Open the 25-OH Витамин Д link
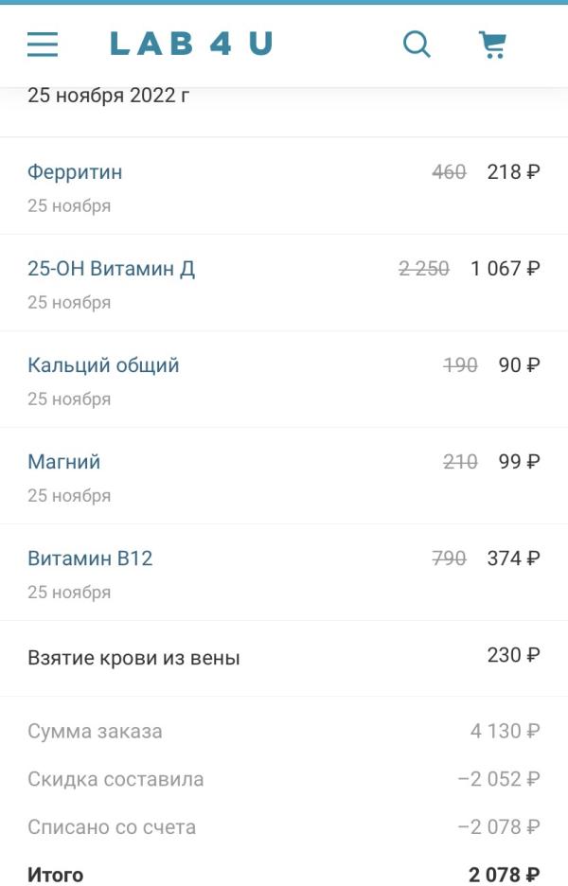This screenshot has width=568, height=886. (112, 269)
